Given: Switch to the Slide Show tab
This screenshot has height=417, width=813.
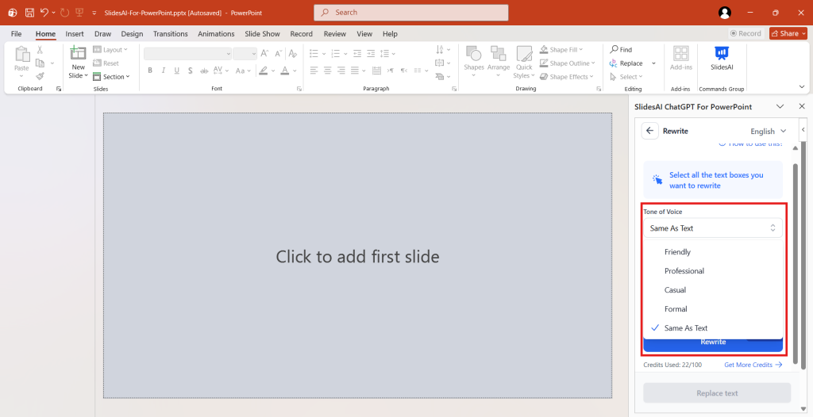Looking at the screenshot, I should [262, 33].
